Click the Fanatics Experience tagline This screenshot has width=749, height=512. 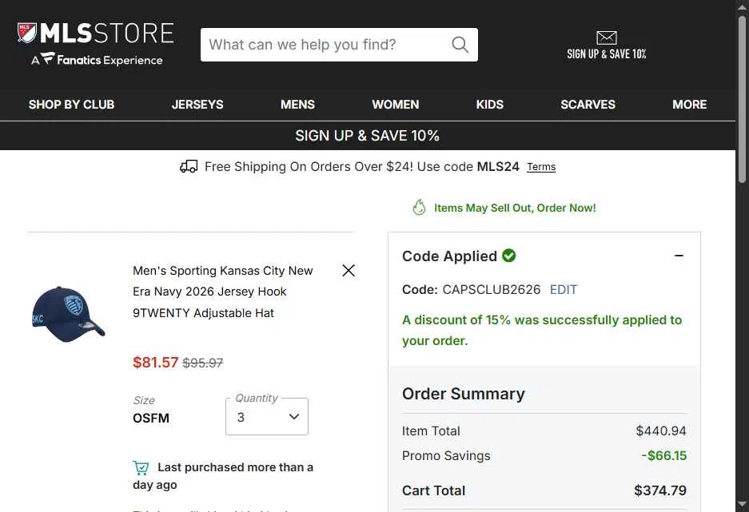(97, 60)
